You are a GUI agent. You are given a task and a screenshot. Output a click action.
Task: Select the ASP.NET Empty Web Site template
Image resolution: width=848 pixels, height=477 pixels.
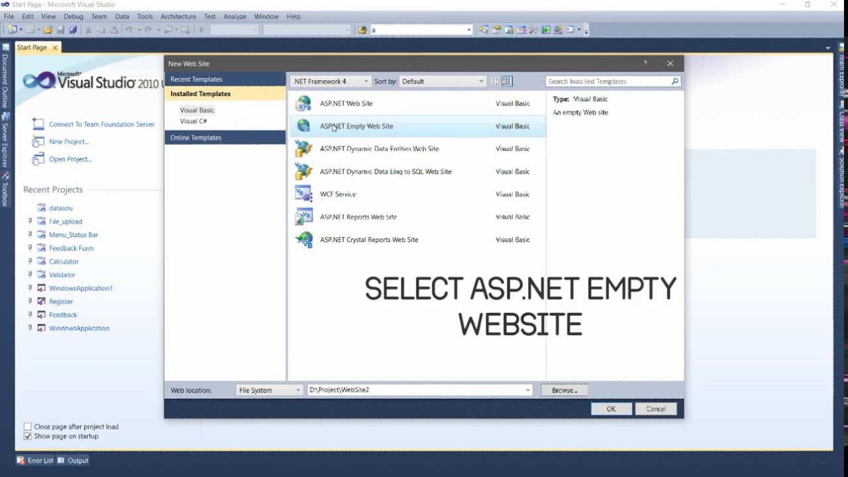click(417, 126)
